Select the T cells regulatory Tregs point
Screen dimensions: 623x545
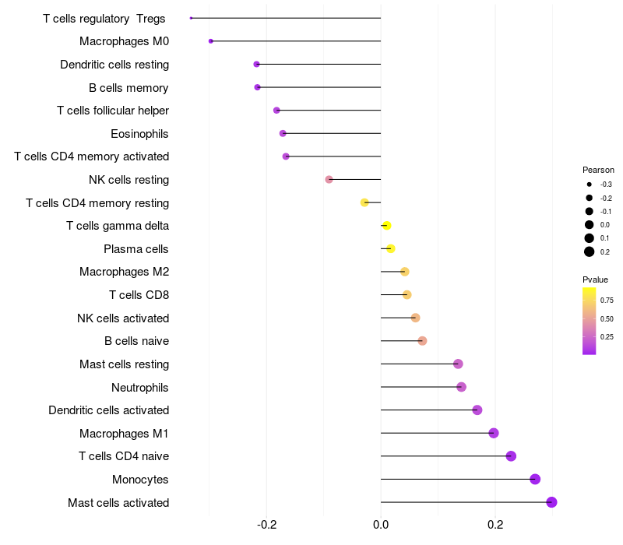(x=191, y=18)
